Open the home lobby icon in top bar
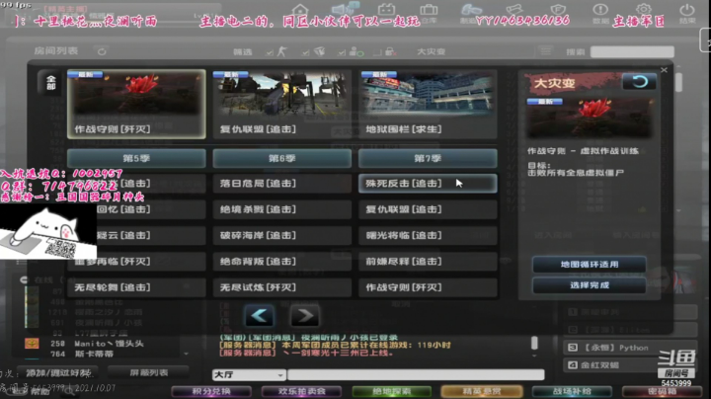The image size is (711, 399). pos(300,10)
